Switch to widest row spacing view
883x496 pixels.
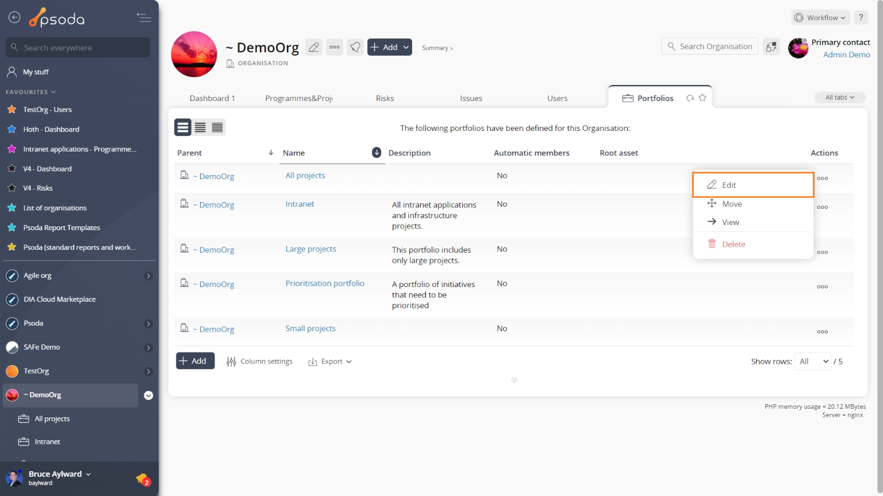183,127
